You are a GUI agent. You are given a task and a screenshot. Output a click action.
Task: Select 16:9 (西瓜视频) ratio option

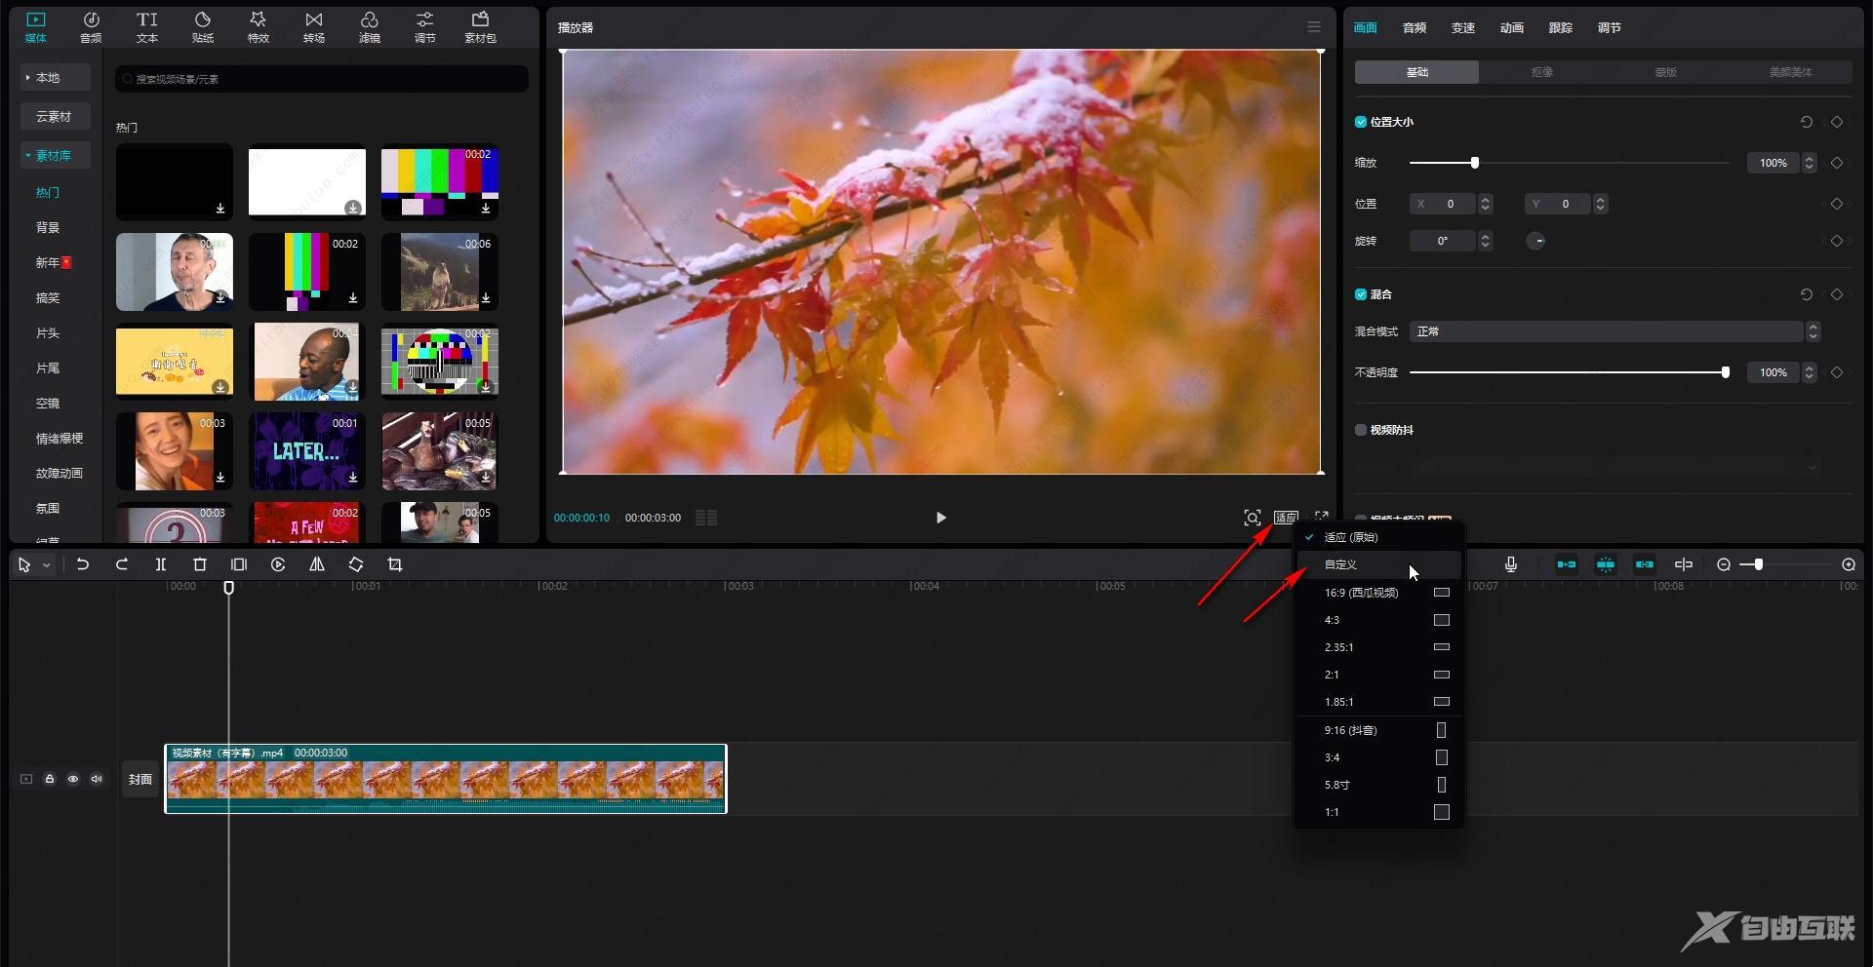click(1378, 593)
